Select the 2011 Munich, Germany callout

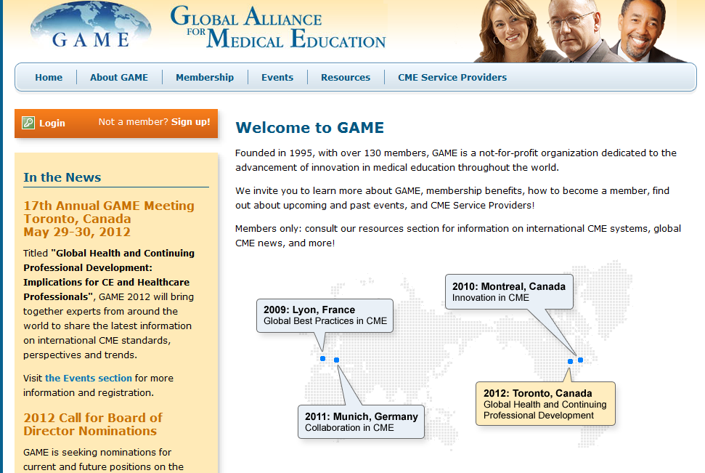coord(361,421)
